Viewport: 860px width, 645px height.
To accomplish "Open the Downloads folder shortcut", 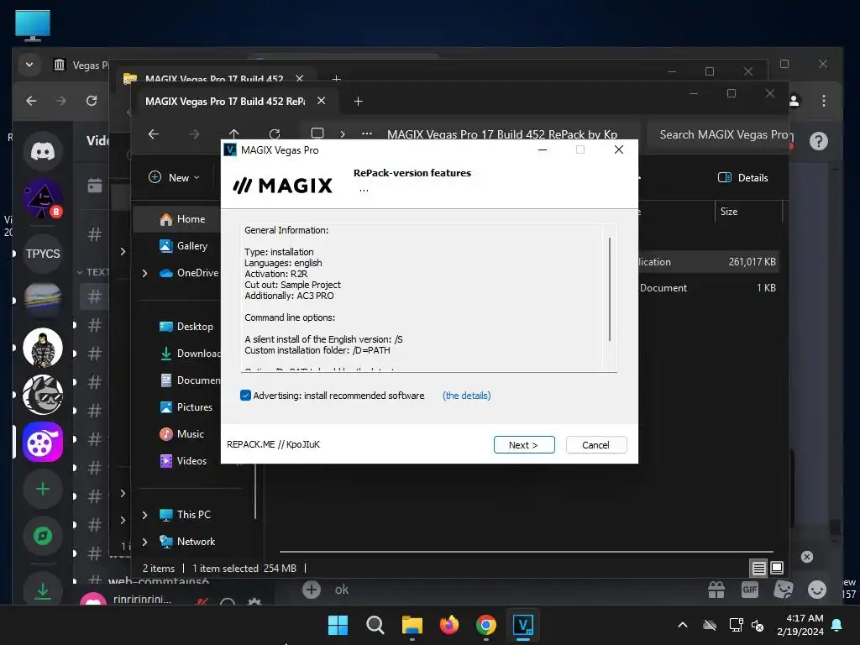I will tap(190, 354).
